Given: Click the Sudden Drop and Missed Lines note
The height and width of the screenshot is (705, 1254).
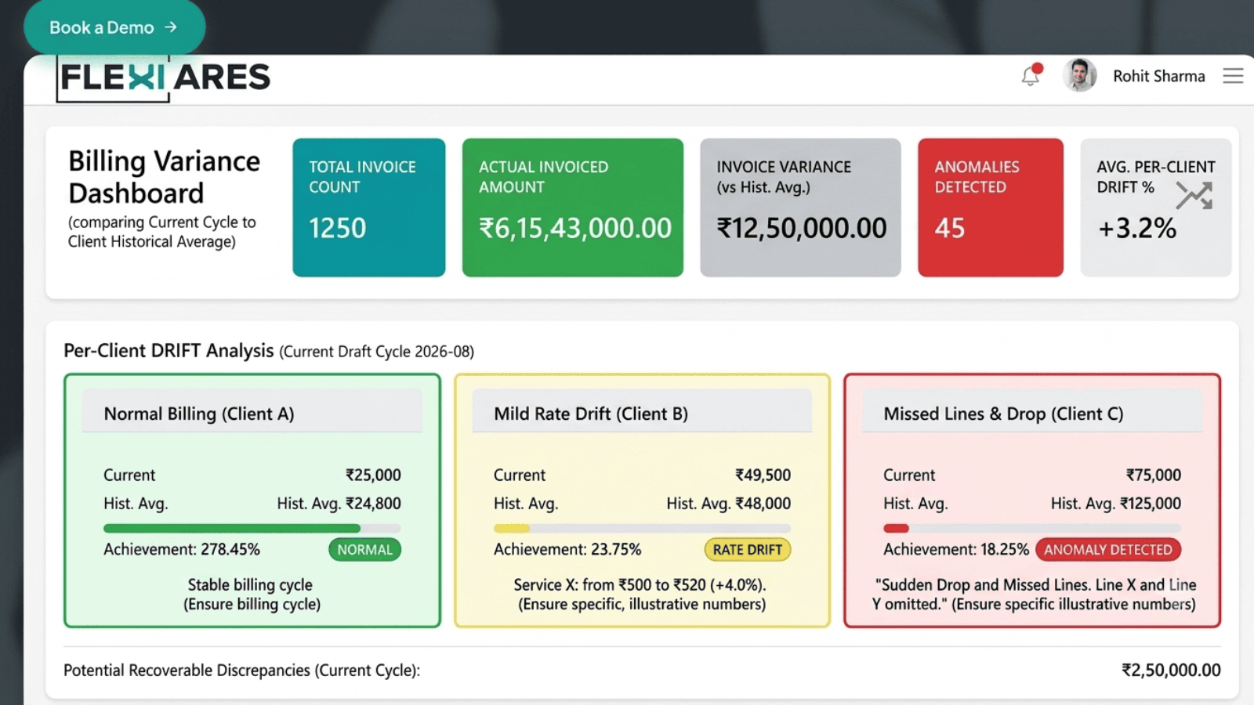Looking at the screenshot, I should (x=1034, y=594).
